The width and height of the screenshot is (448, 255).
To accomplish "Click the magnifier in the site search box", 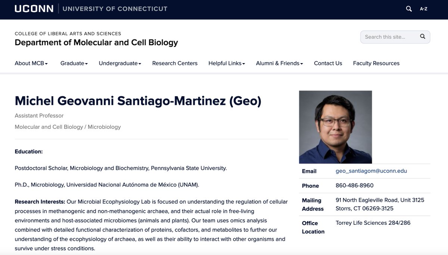I will (x=422, y=37).
